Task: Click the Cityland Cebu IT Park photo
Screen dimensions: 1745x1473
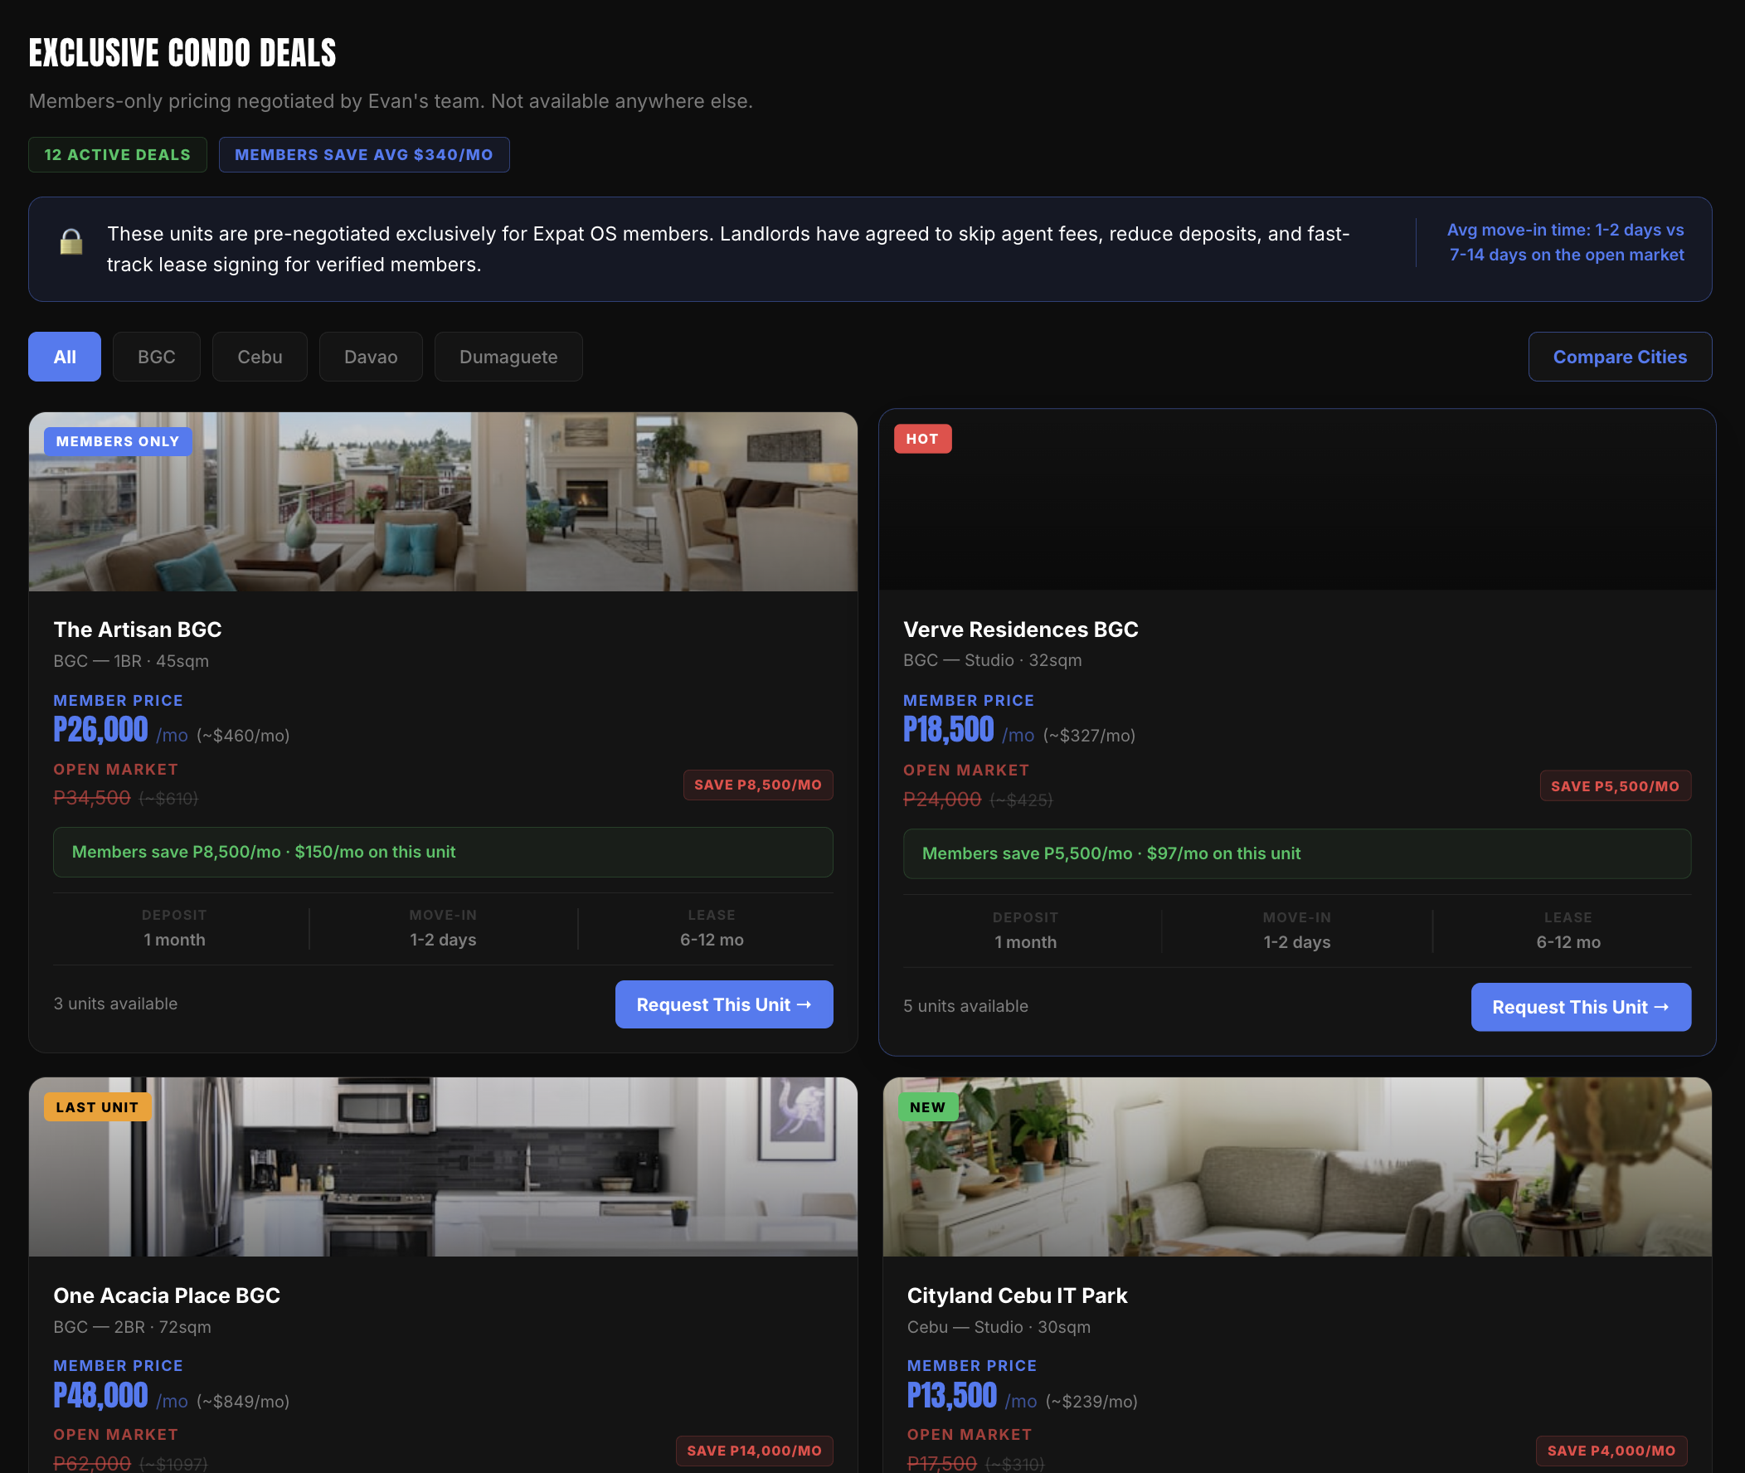Action: click(1296, 1167)
